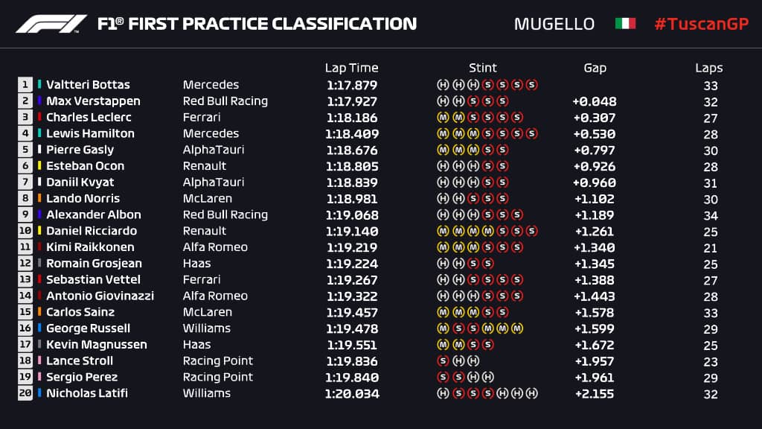Click the red Ferrari color bar beside Charles Leclerc

click(39, 118)
